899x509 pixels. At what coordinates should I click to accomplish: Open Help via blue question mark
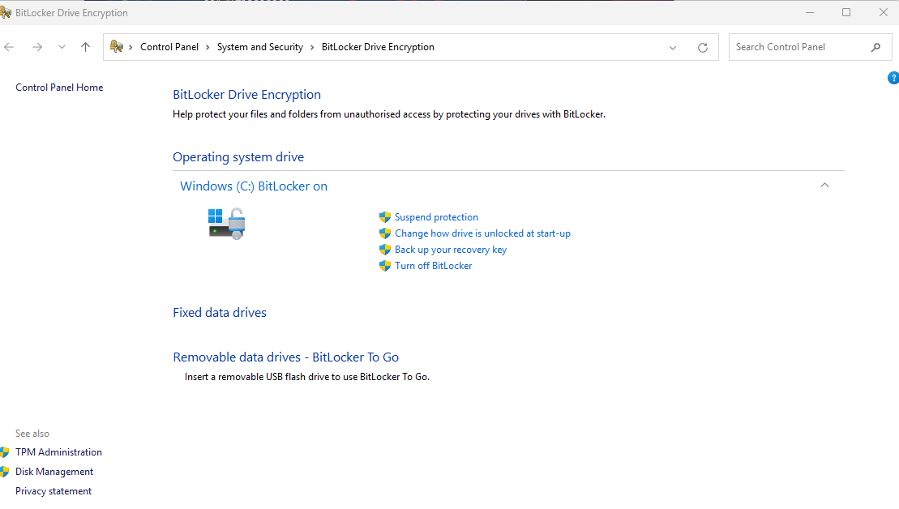893,78
